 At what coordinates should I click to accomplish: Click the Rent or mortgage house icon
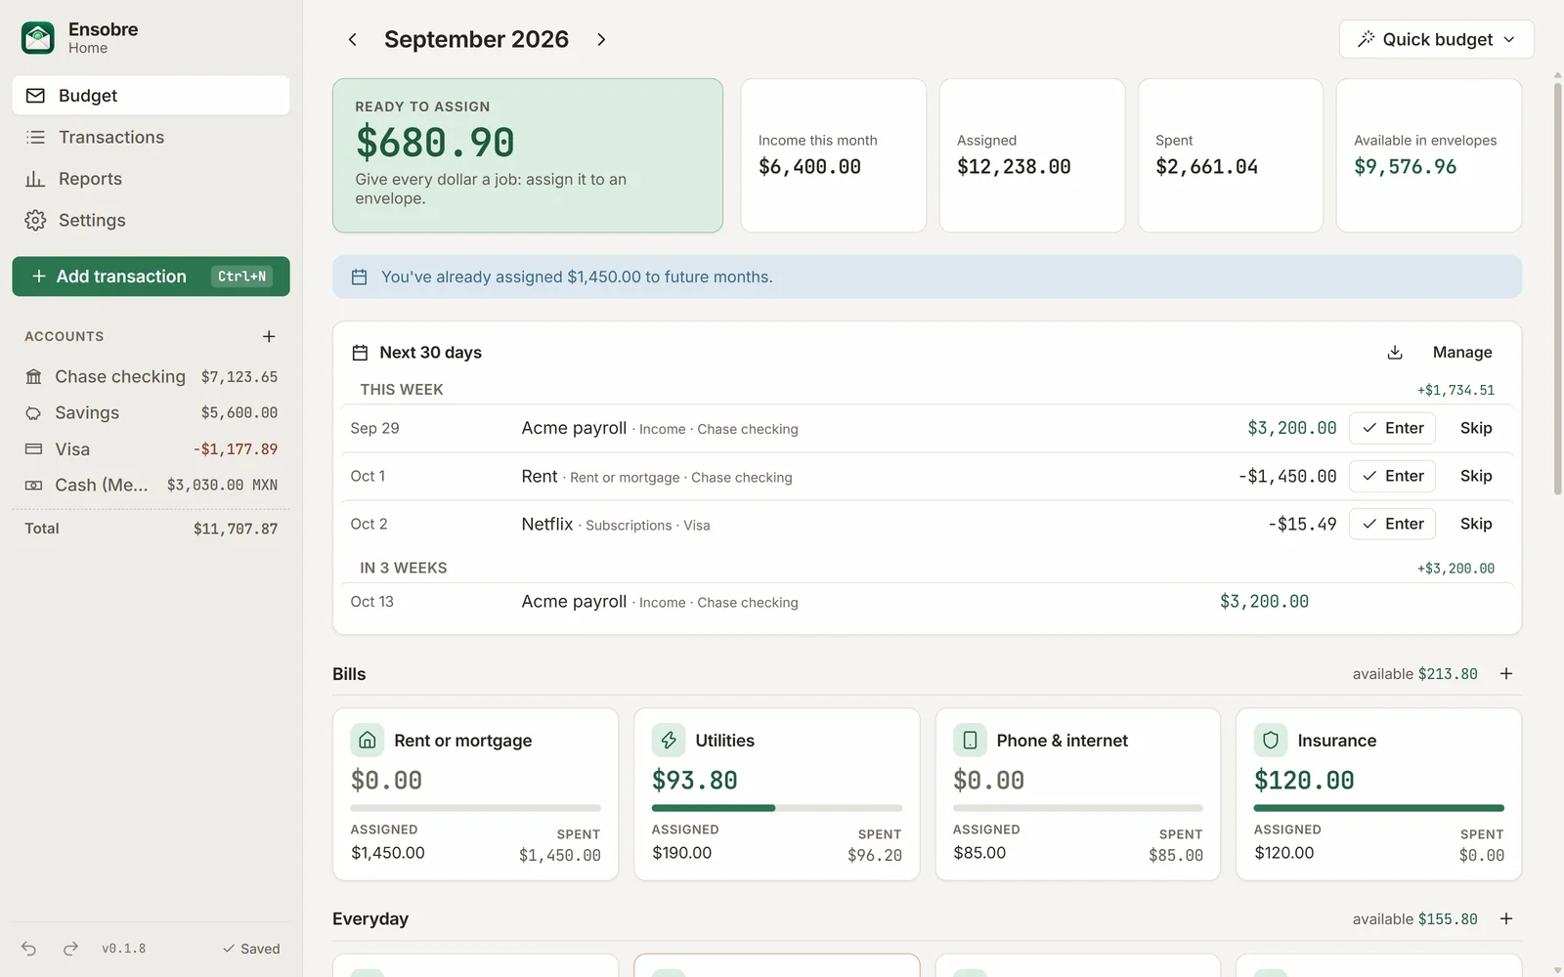pos(368,741)
